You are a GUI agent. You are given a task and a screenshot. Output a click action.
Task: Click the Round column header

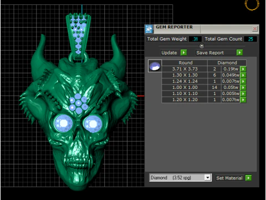tap(185, 63)
